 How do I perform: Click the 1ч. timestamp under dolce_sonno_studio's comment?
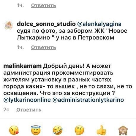pyautogui.click(x=20, y=48)
